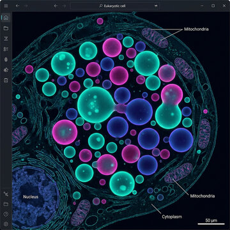The width and height of the screenshot is (230, 230).
Task: Select the oval cell icon in sidebar
Action: click(6, 59)
